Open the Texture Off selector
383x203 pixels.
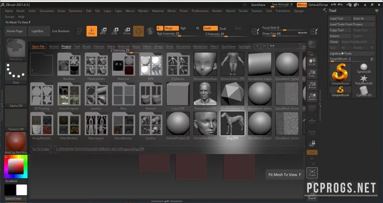(16, 120)
